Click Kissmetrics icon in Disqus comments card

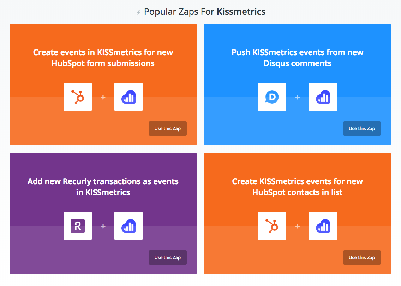pos(323,97)
